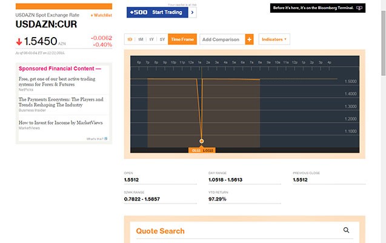The image size is (386, 243).
Task: Click the 0155 time label under chart
Action: tap(196, 150)
